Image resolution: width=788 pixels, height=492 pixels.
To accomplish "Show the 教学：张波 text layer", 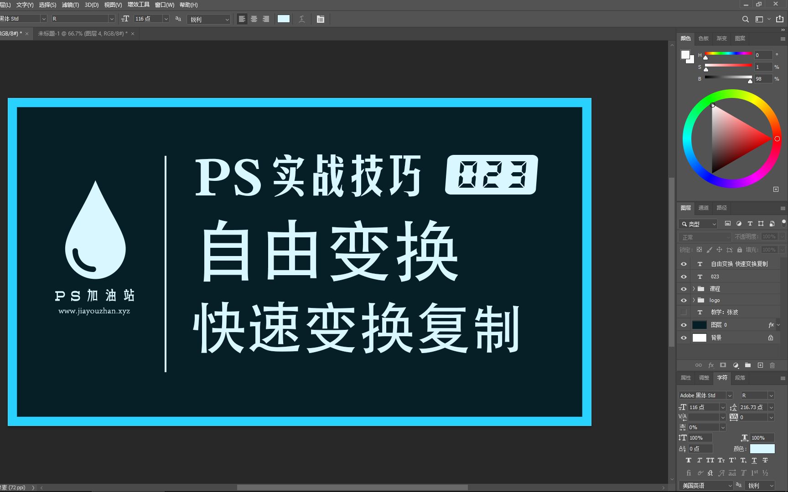I will pos(684,312).
